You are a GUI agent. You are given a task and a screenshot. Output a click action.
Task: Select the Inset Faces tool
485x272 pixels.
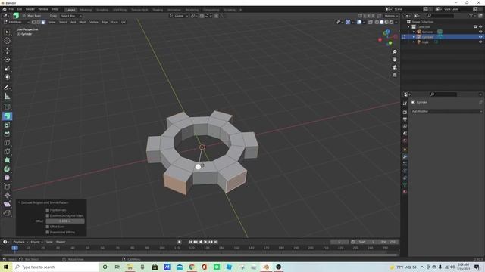click(7, 125)
